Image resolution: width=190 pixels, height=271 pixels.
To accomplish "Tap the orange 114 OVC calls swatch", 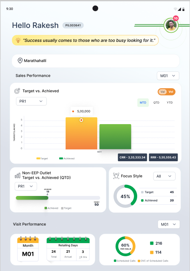I will (152, 252).
